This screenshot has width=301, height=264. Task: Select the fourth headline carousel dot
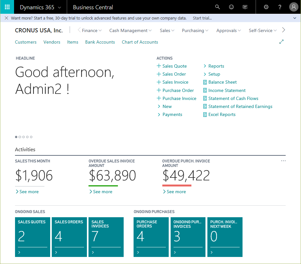[27, 137]
